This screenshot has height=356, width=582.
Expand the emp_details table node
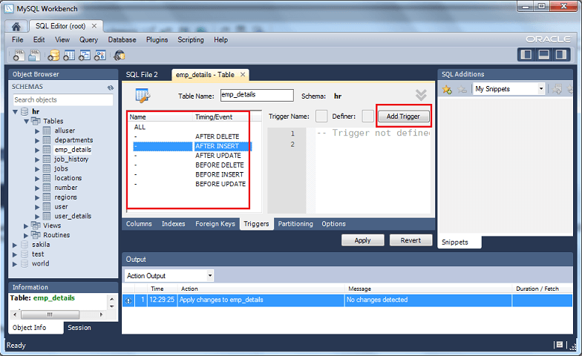37,150
